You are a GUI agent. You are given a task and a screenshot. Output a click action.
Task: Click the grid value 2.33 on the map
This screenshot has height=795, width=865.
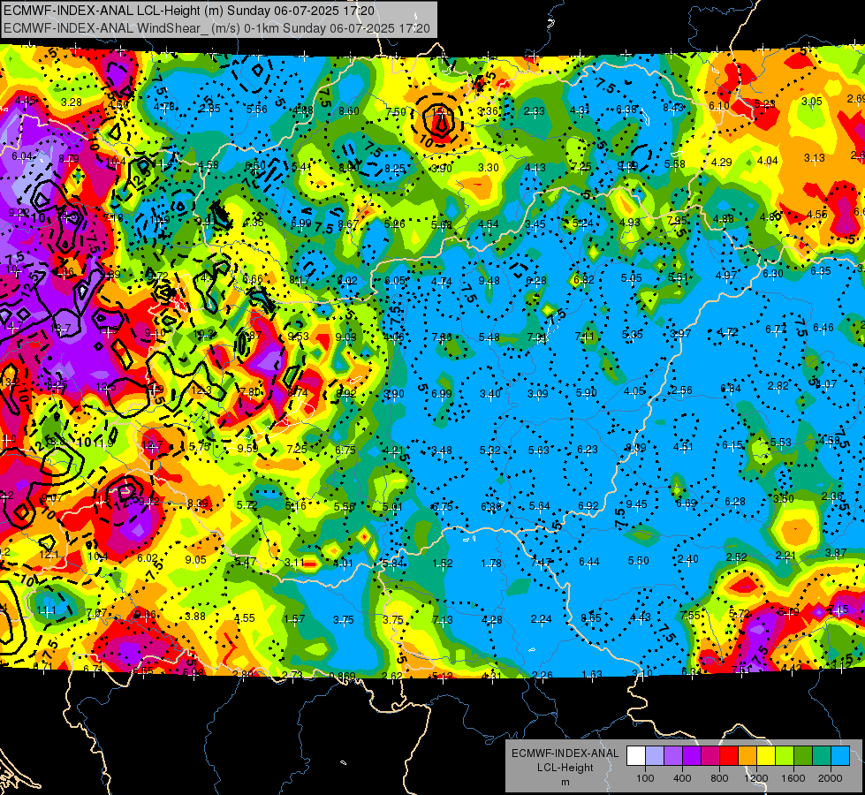pos(534,111)
